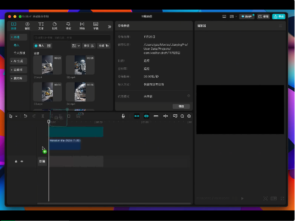Select Import (导入) in the sidebar list
295x221 pixels.
[16, 45]
